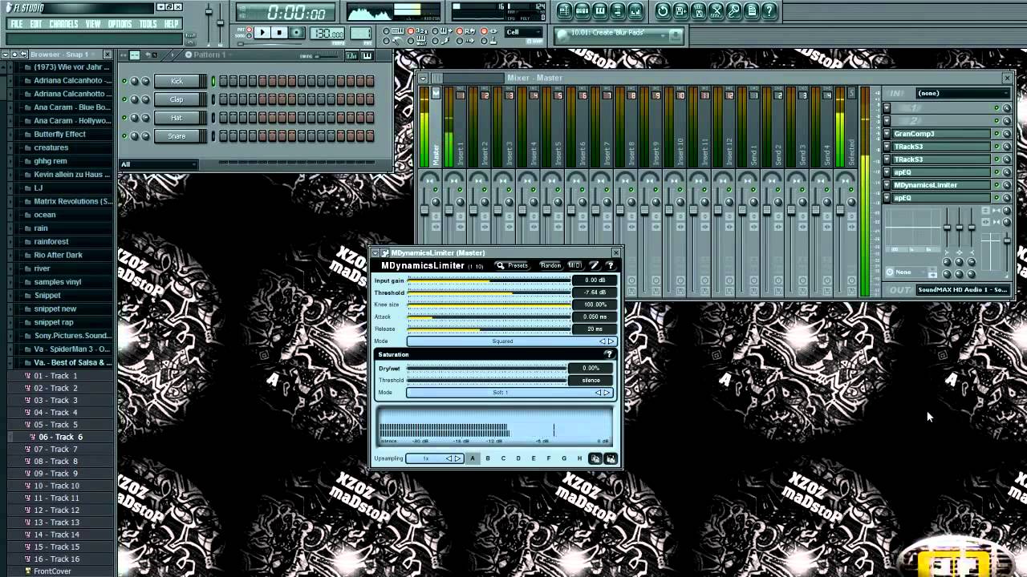This screenshot has height=577, width=1027.
Task: Open MDynamicsLimiter window options arrow
Action: 375,253
